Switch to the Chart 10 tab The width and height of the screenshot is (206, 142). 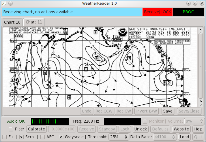12,22
